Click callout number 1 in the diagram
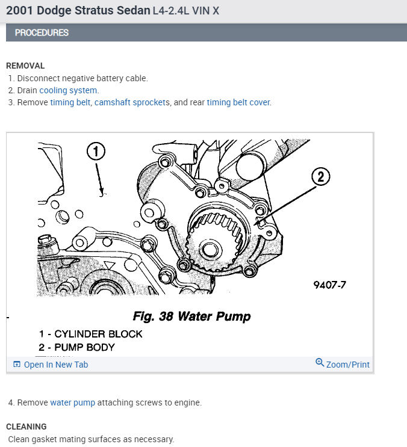407x447 pixels. coord(96,152)
